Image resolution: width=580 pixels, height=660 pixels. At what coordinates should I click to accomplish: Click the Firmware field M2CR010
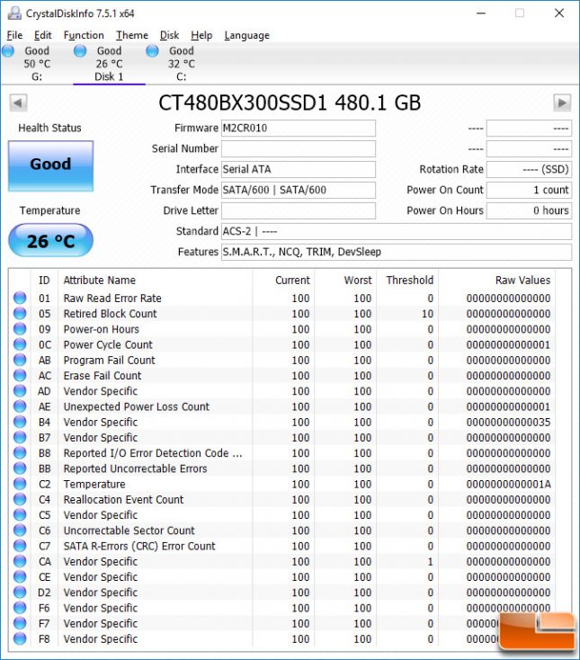click(x=299, y=128)
